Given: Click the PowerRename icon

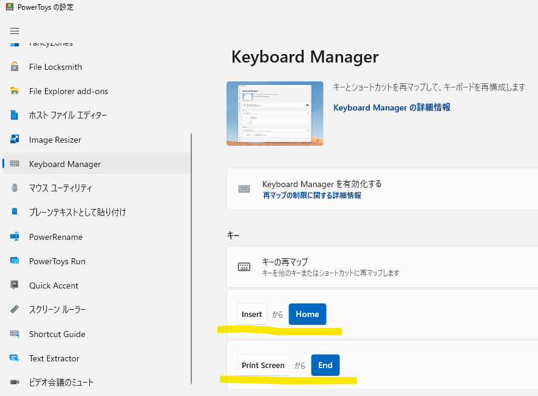Looking at the screenshot, I should click(15, 236).
